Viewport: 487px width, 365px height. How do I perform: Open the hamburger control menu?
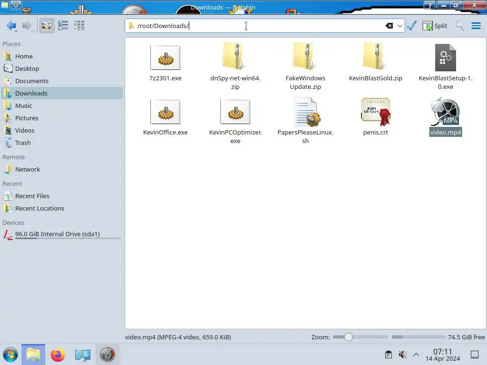point(476,26)
